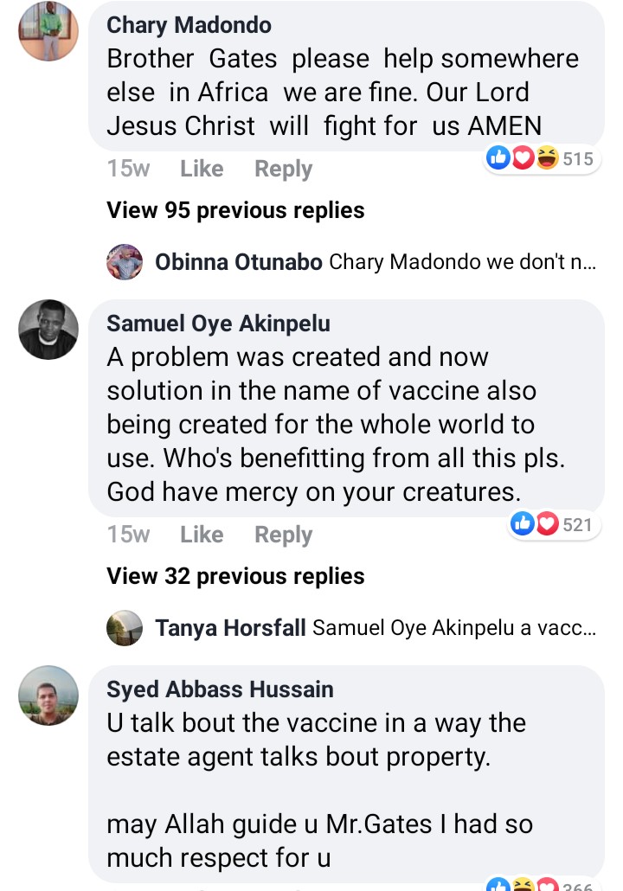Image resolution: width=623 pixels, height=891 pixels.
Task: Open Samuel Oye Akinpelu's profile picture
Action: 49,330
